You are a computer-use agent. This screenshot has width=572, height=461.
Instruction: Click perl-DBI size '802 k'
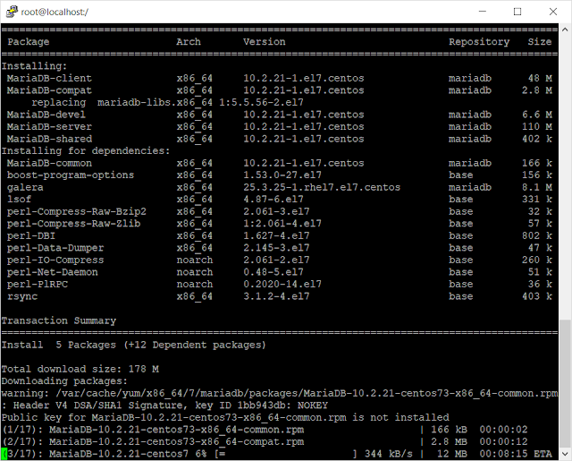point(536,235)
